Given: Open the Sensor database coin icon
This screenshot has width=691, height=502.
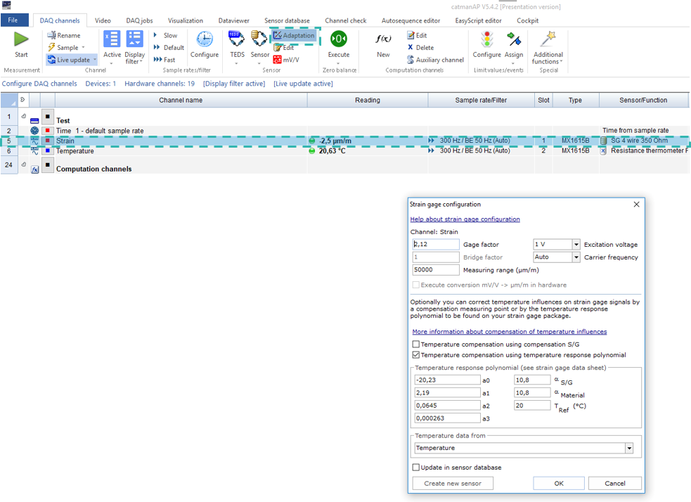Looking at the screenshot, I should pos(259,39).
